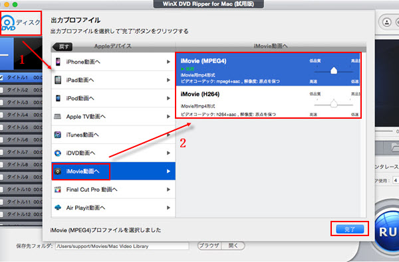Expand the iMovie動画へ arrow
This screenshot has height=262, width=399.
[x=168, y=171]
